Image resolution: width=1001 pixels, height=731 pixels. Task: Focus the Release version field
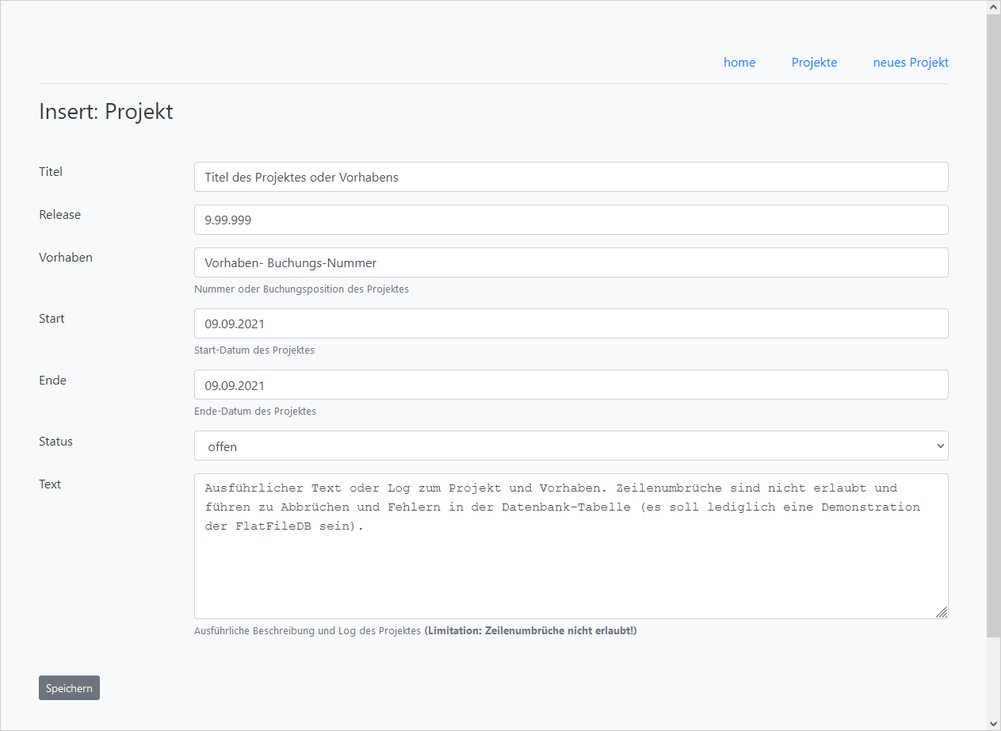coord(571,219)
